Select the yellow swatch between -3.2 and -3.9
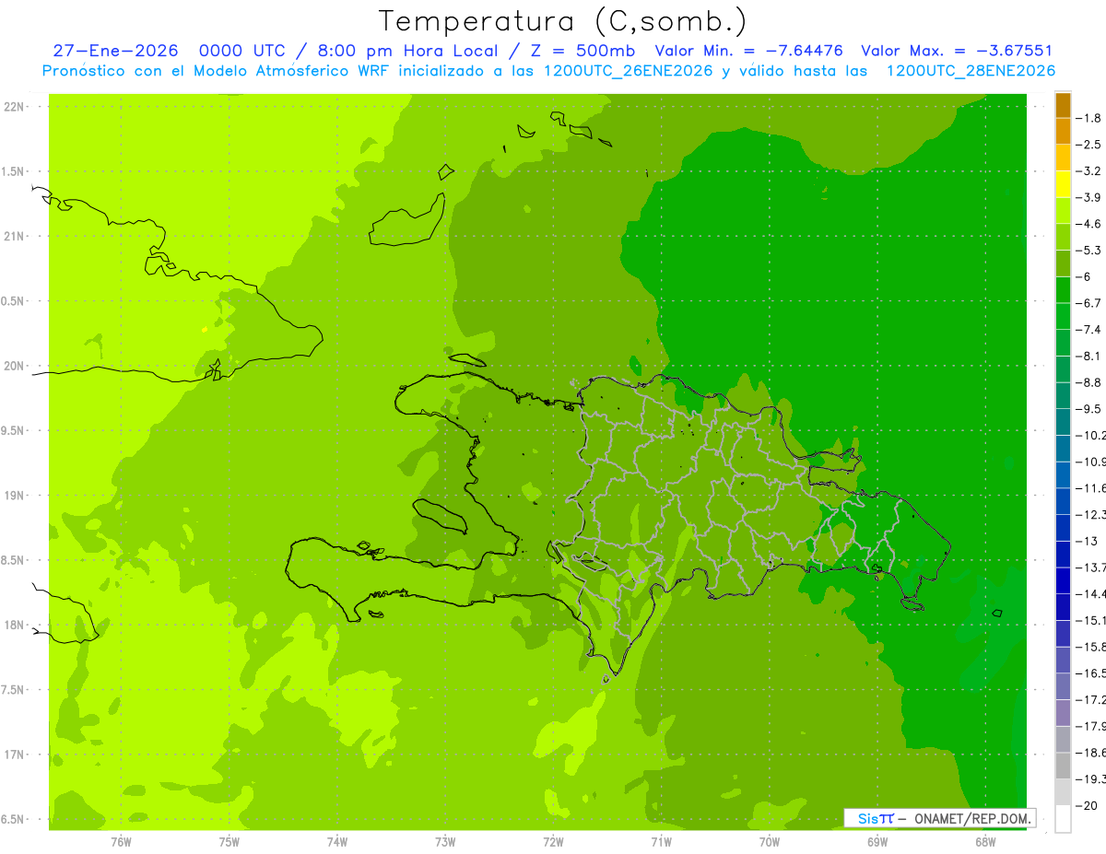This screenshot has width=1106, height=854. (1063, 184)
